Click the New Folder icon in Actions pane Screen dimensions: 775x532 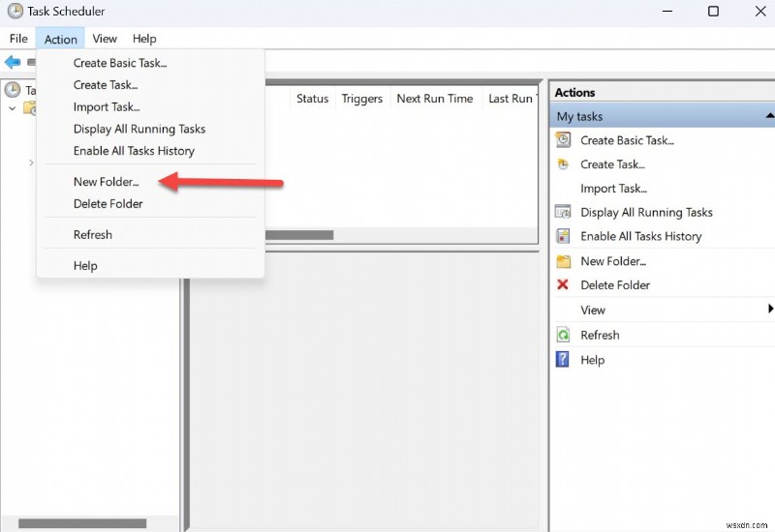(x=564, y=261)
